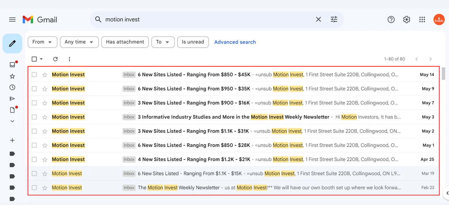Apply the Is unread filter chip
Viewport: 449px width, 205px height.
(193, 42)
